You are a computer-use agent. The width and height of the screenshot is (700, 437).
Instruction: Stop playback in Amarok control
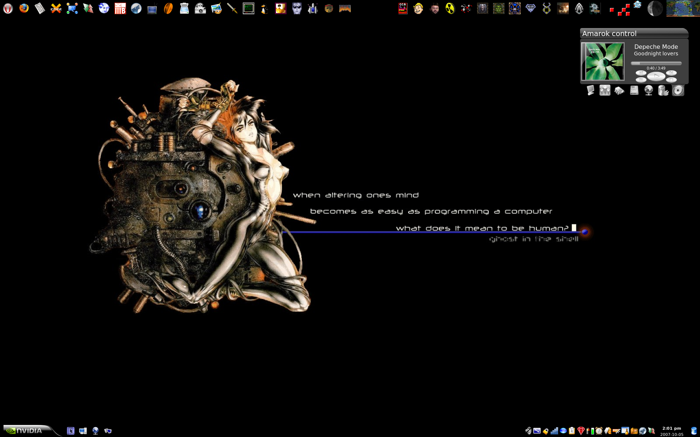click(671, 80)
